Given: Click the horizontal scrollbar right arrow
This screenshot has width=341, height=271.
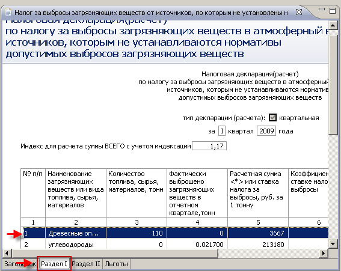Looking at the screenshot, I should pos(324,253).
